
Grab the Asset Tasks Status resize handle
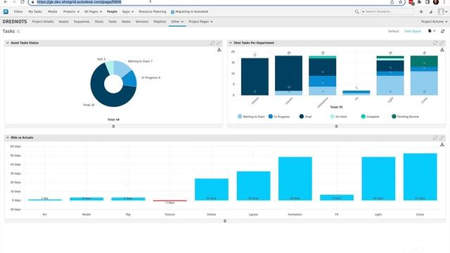point(114,126)
